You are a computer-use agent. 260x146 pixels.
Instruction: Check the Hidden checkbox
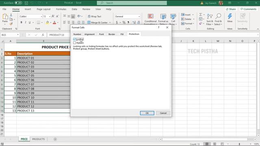pos(74,43)
